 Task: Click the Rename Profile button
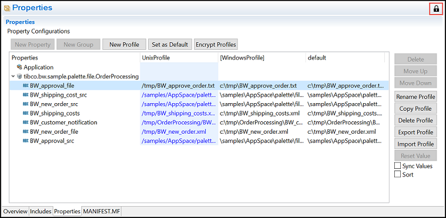tap(415, 97)
